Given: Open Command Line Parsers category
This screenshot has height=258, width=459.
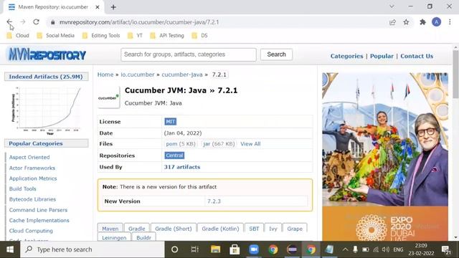Looking at the screenshot, I should click(38, 210).
